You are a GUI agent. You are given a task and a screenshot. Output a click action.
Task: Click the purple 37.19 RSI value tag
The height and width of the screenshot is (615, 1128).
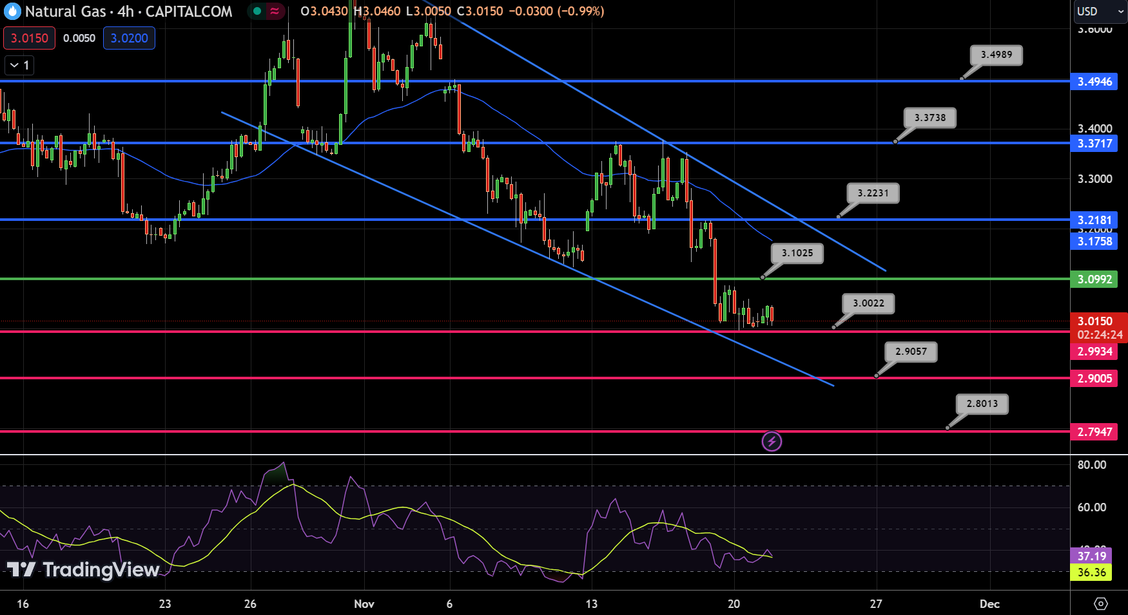click(x=1091, y=556)
